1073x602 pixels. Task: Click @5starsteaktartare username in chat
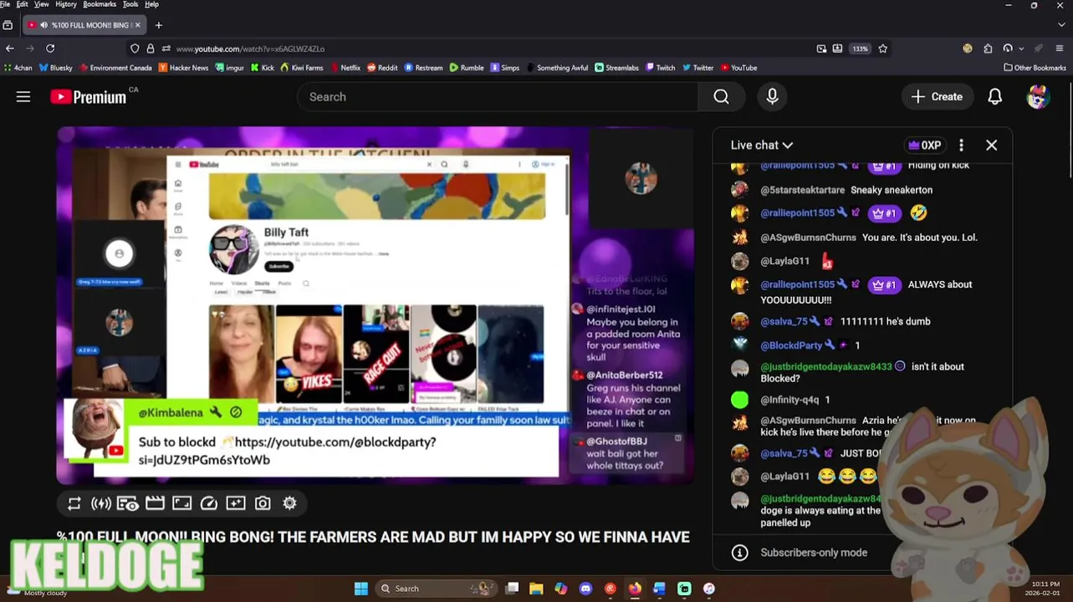pyautogui.click(x=802, y=190)
